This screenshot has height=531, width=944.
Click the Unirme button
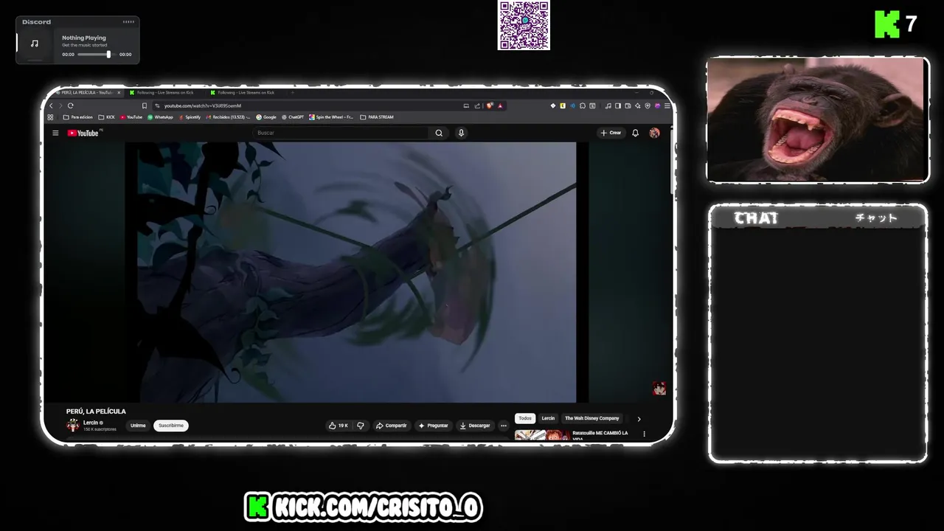138,426
